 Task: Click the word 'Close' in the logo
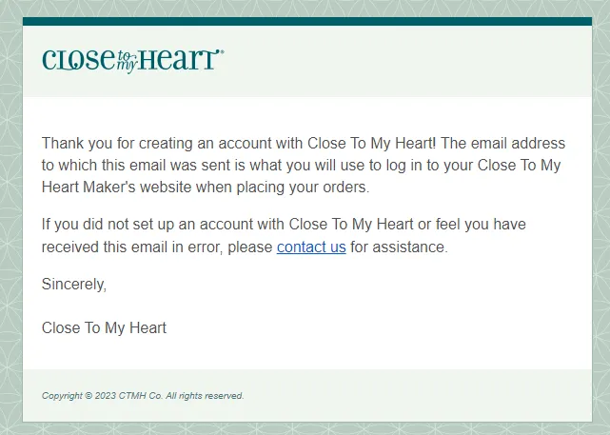tap(79, 60)
